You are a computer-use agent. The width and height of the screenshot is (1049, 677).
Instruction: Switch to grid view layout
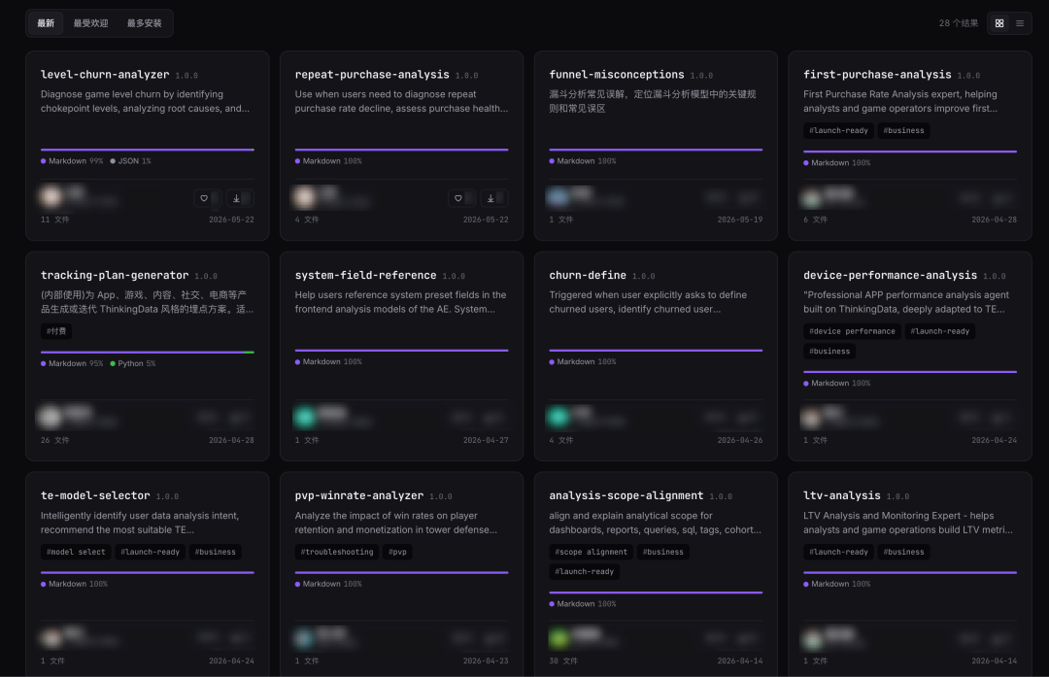[x=998, y=23]
